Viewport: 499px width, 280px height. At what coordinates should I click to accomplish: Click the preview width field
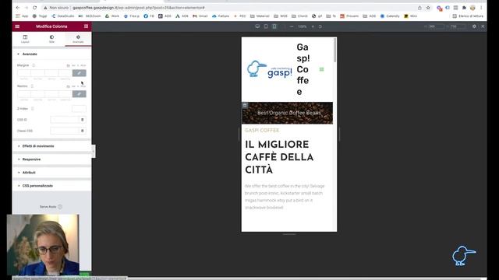click(x=436, y=26)
